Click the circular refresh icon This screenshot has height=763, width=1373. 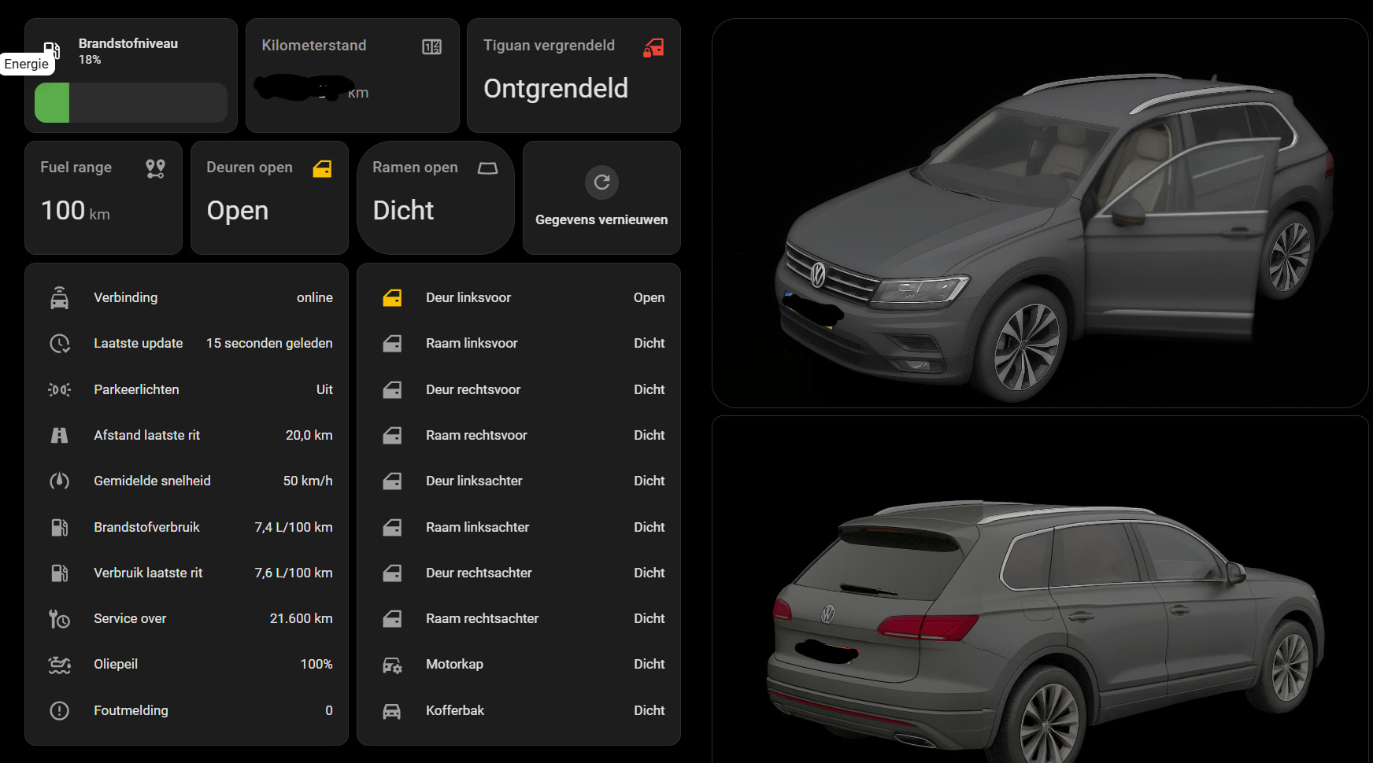(x=601, y=182)
